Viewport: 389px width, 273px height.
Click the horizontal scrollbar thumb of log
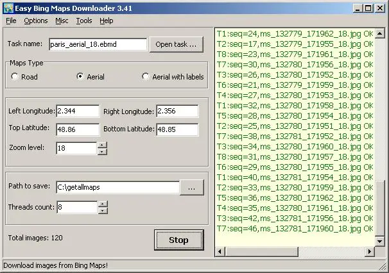261,252
